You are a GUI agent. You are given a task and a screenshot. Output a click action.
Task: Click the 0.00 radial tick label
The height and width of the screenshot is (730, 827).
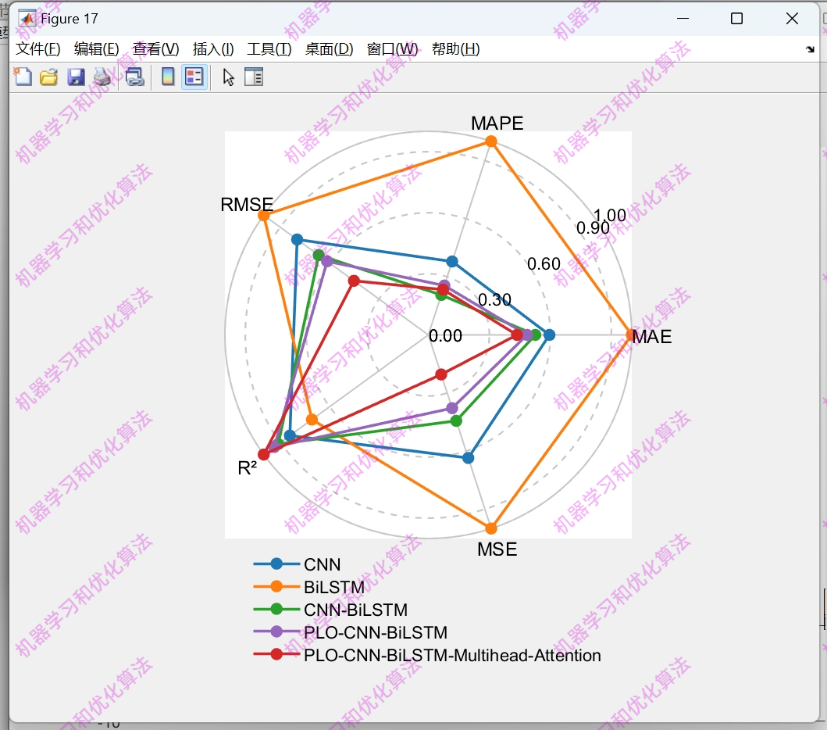445,336
